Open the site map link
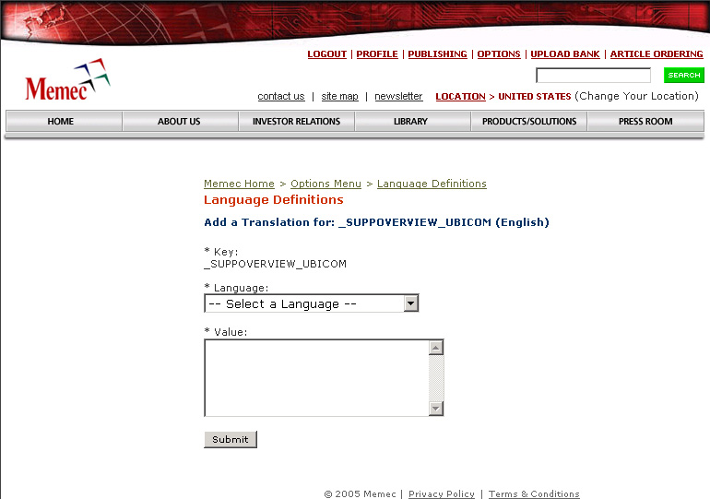710x499 pixels. coord(339,97)
